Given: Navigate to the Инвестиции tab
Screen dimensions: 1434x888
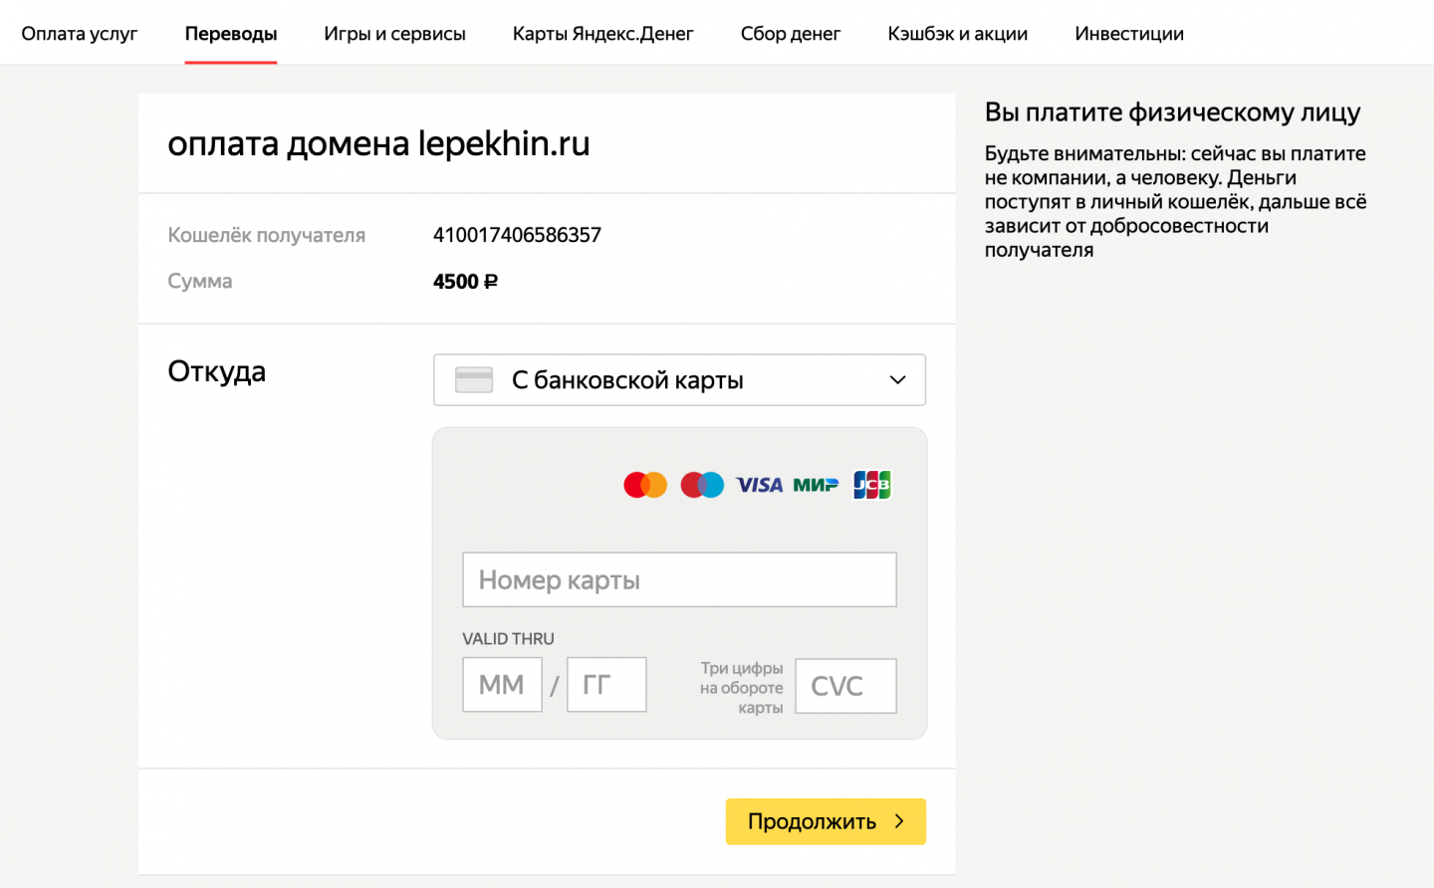Looking at the screenshot, I should pyautogui.click(x=1129, y=34).
